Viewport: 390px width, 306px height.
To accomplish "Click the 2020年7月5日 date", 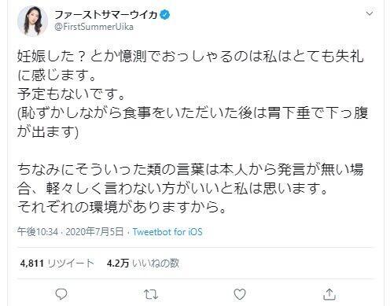I will coord(94,232).
